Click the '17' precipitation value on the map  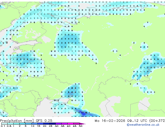82,113
